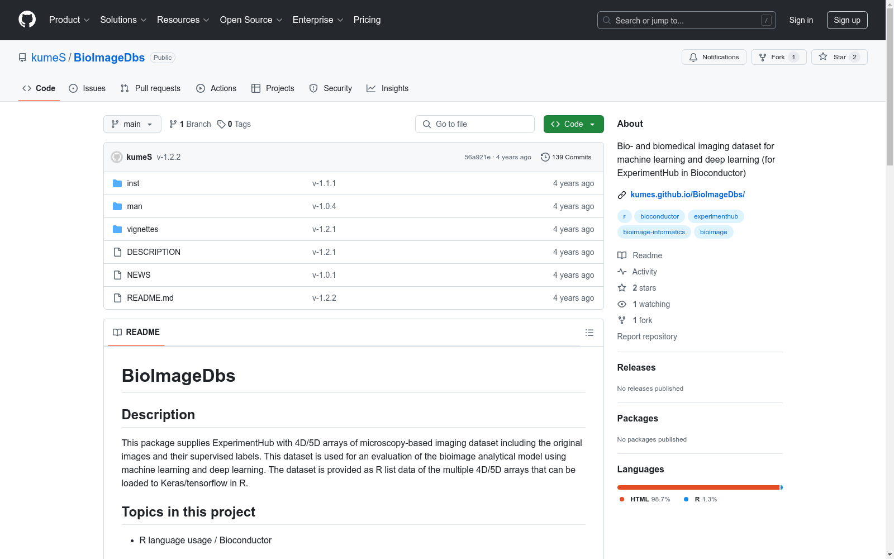894x559 pixels.
Task: Open kumes.github.io/BioImageDbs/ link
Action: pos(688,195)
